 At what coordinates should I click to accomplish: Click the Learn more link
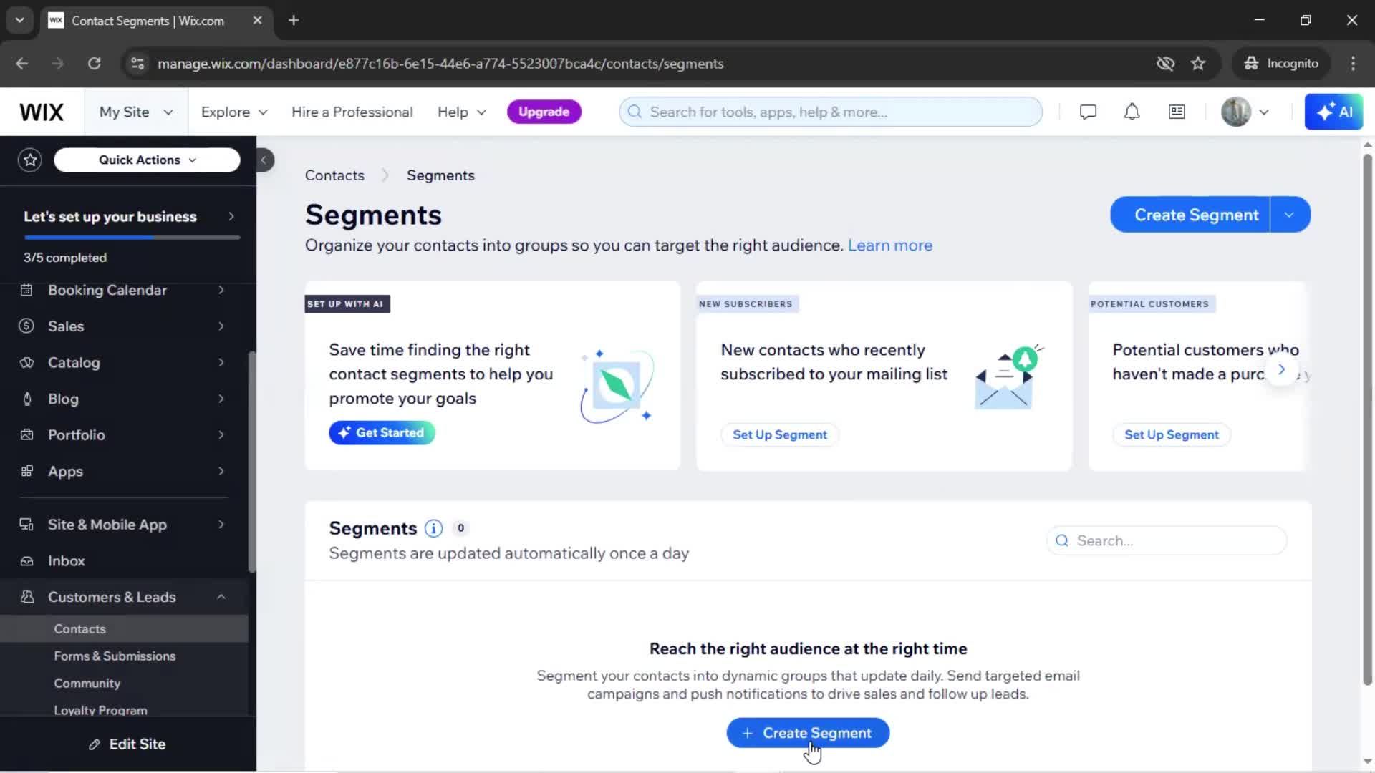pos(889,245)
